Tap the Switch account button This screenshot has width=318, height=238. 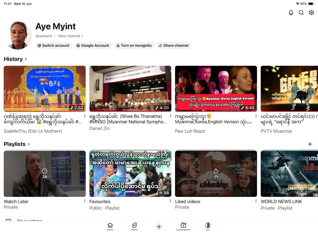point(53,46)
